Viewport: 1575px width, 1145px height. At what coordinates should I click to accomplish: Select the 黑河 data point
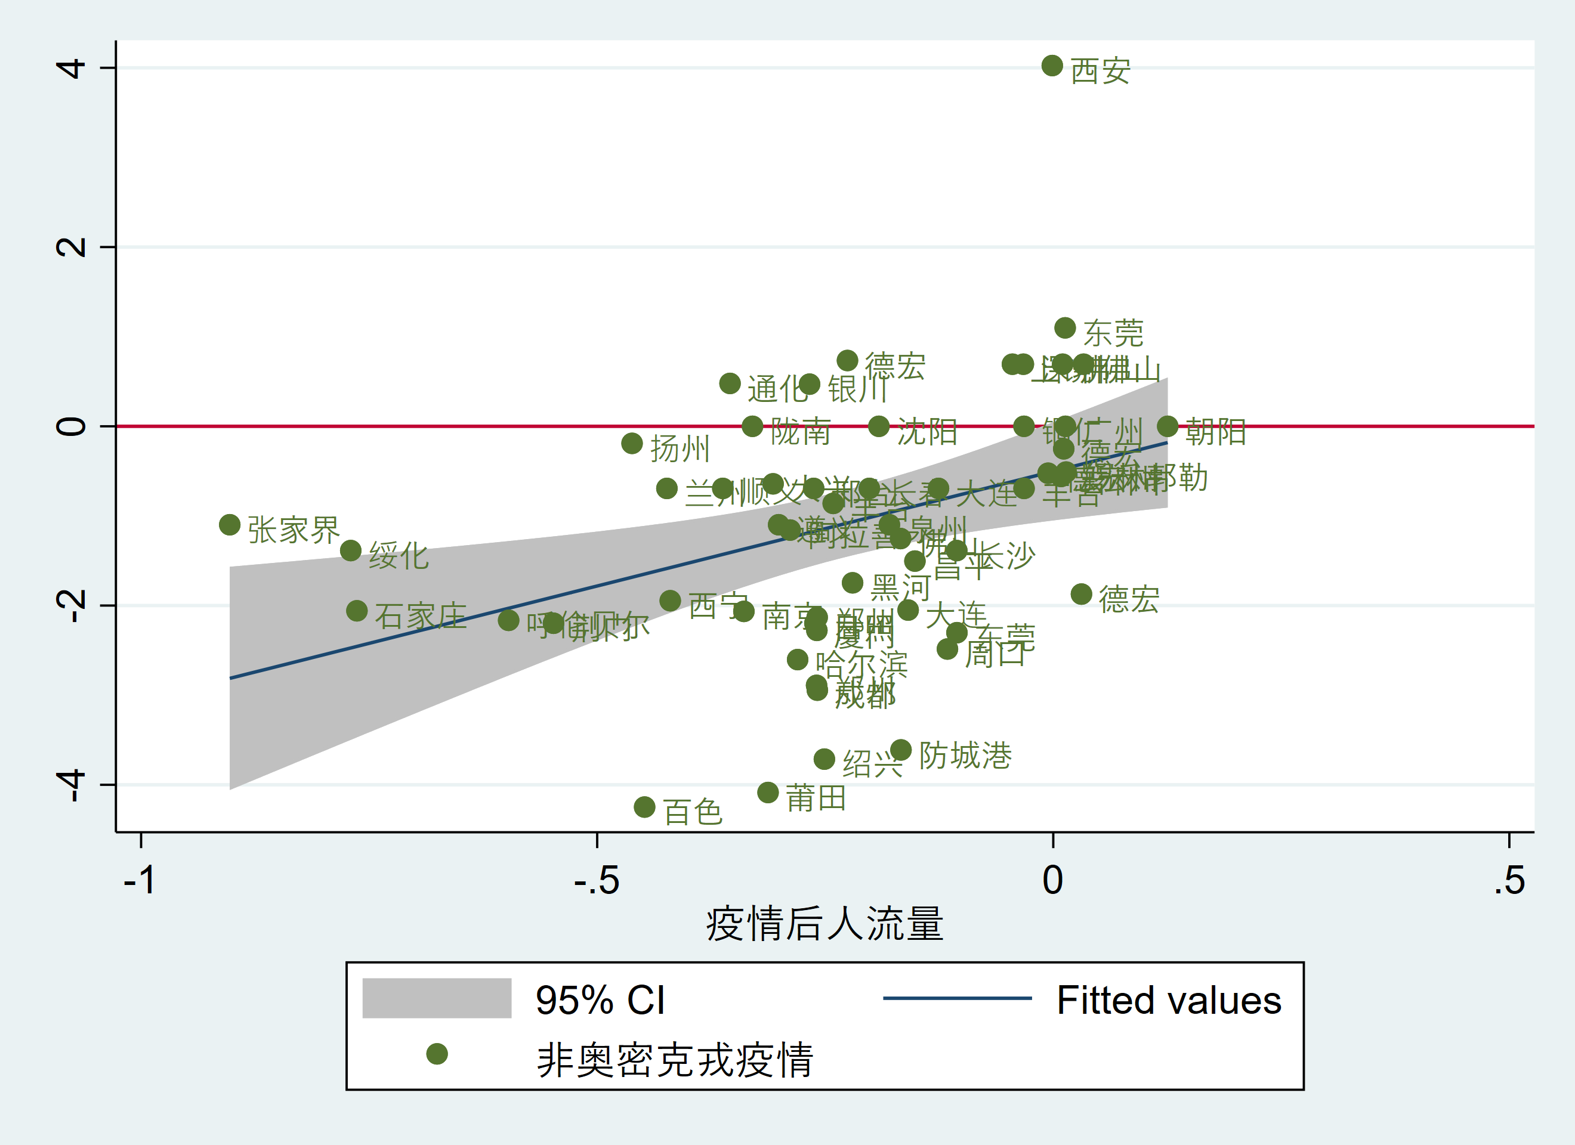853,583
